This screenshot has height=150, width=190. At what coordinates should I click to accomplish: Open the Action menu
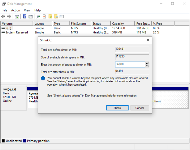tap(16, 10)
